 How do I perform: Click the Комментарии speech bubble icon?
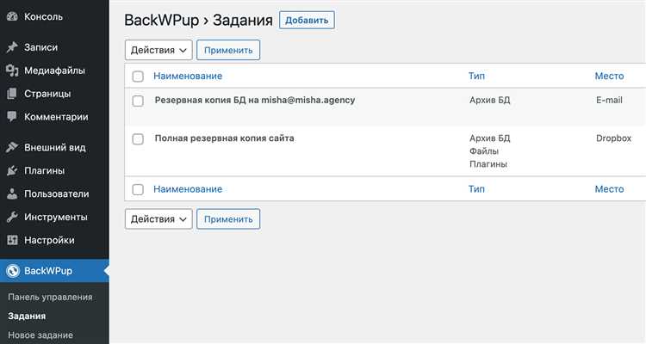tap(12, 117)
